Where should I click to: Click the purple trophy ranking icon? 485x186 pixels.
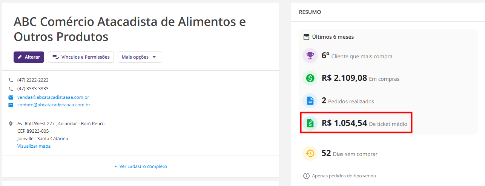[x=310, y=56]
